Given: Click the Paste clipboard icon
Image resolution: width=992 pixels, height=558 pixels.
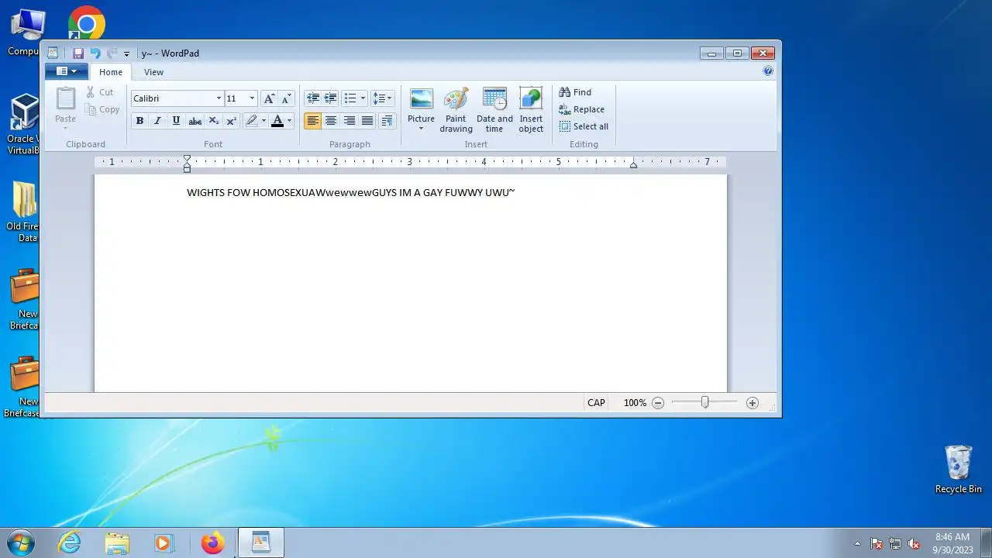Looking at the screenshot, I should [66, 98].
